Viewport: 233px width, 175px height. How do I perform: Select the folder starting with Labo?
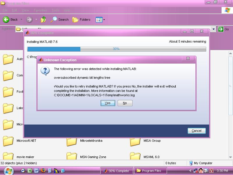(x=13, y=108)
